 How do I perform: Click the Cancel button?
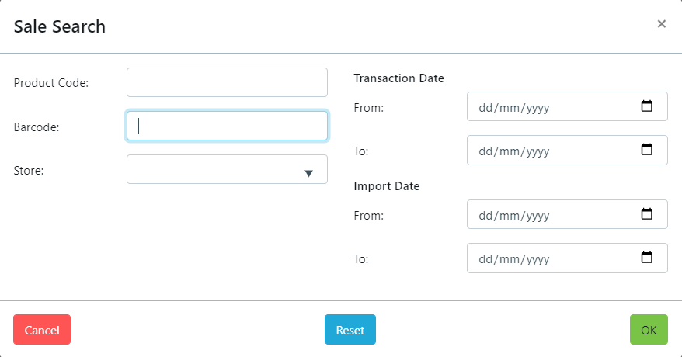pos(42,330)
